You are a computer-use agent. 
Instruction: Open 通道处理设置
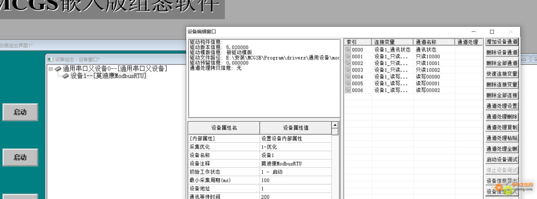click(x=502, y=106)
